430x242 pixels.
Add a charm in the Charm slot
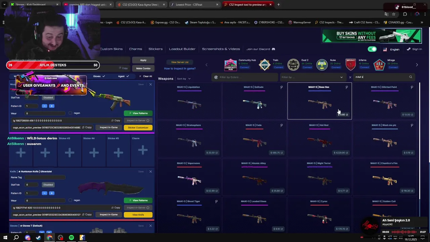click(x=143, y=150)
